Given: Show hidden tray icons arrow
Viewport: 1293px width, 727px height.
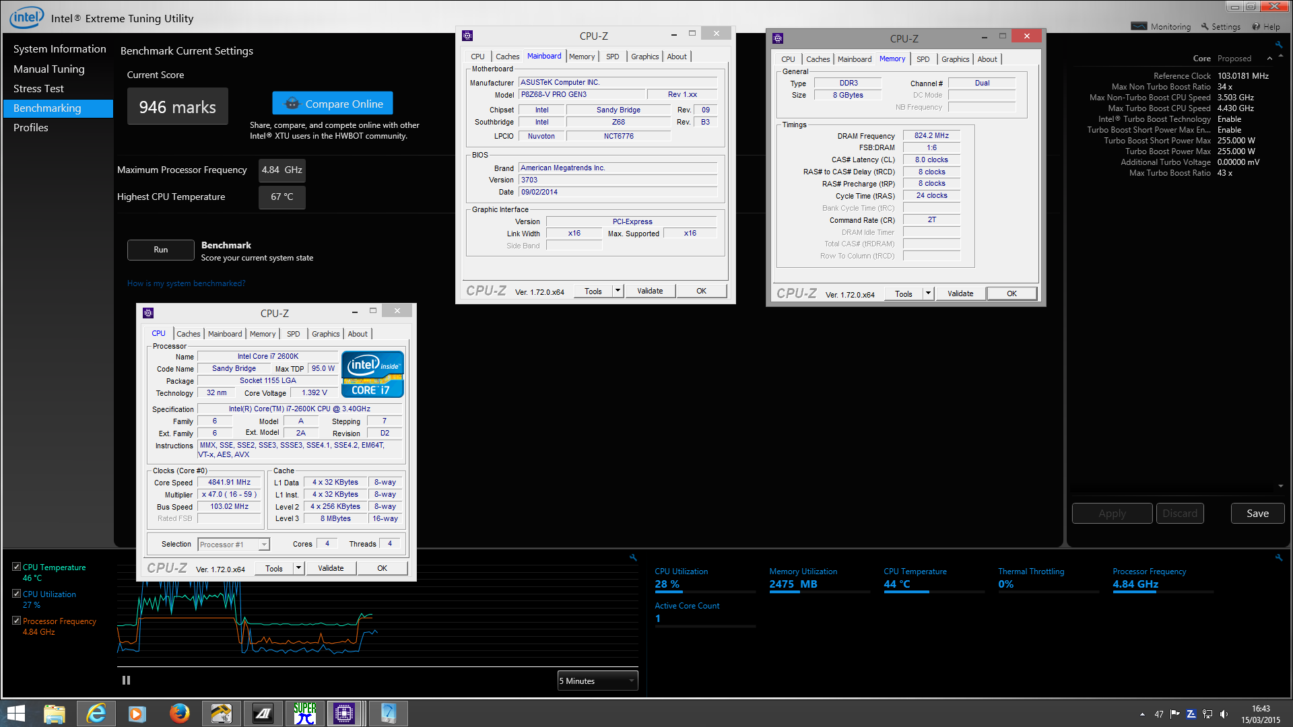Looking at the screenshot, I should point(1142,714).
